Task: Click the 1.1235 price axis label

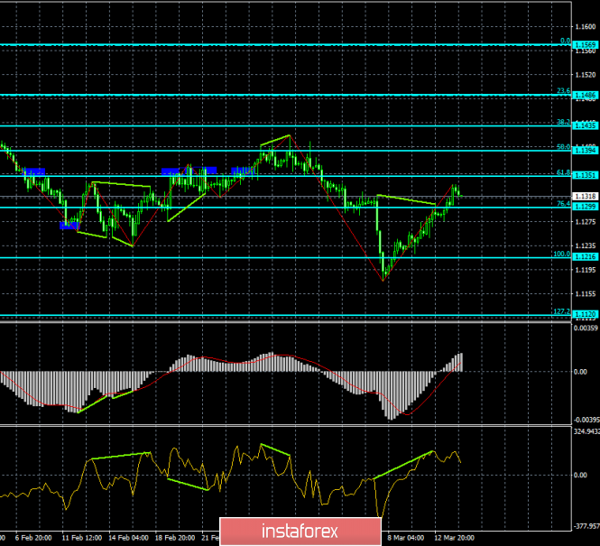Action: [586, 245]
